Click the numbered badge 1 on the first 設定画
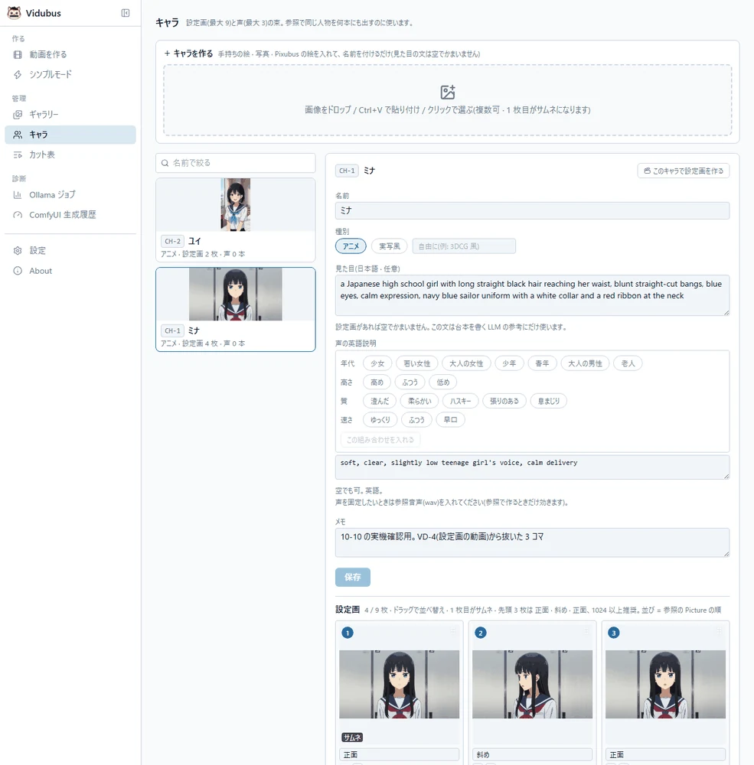This screenshot has width=754, height=765. point(348,633)
